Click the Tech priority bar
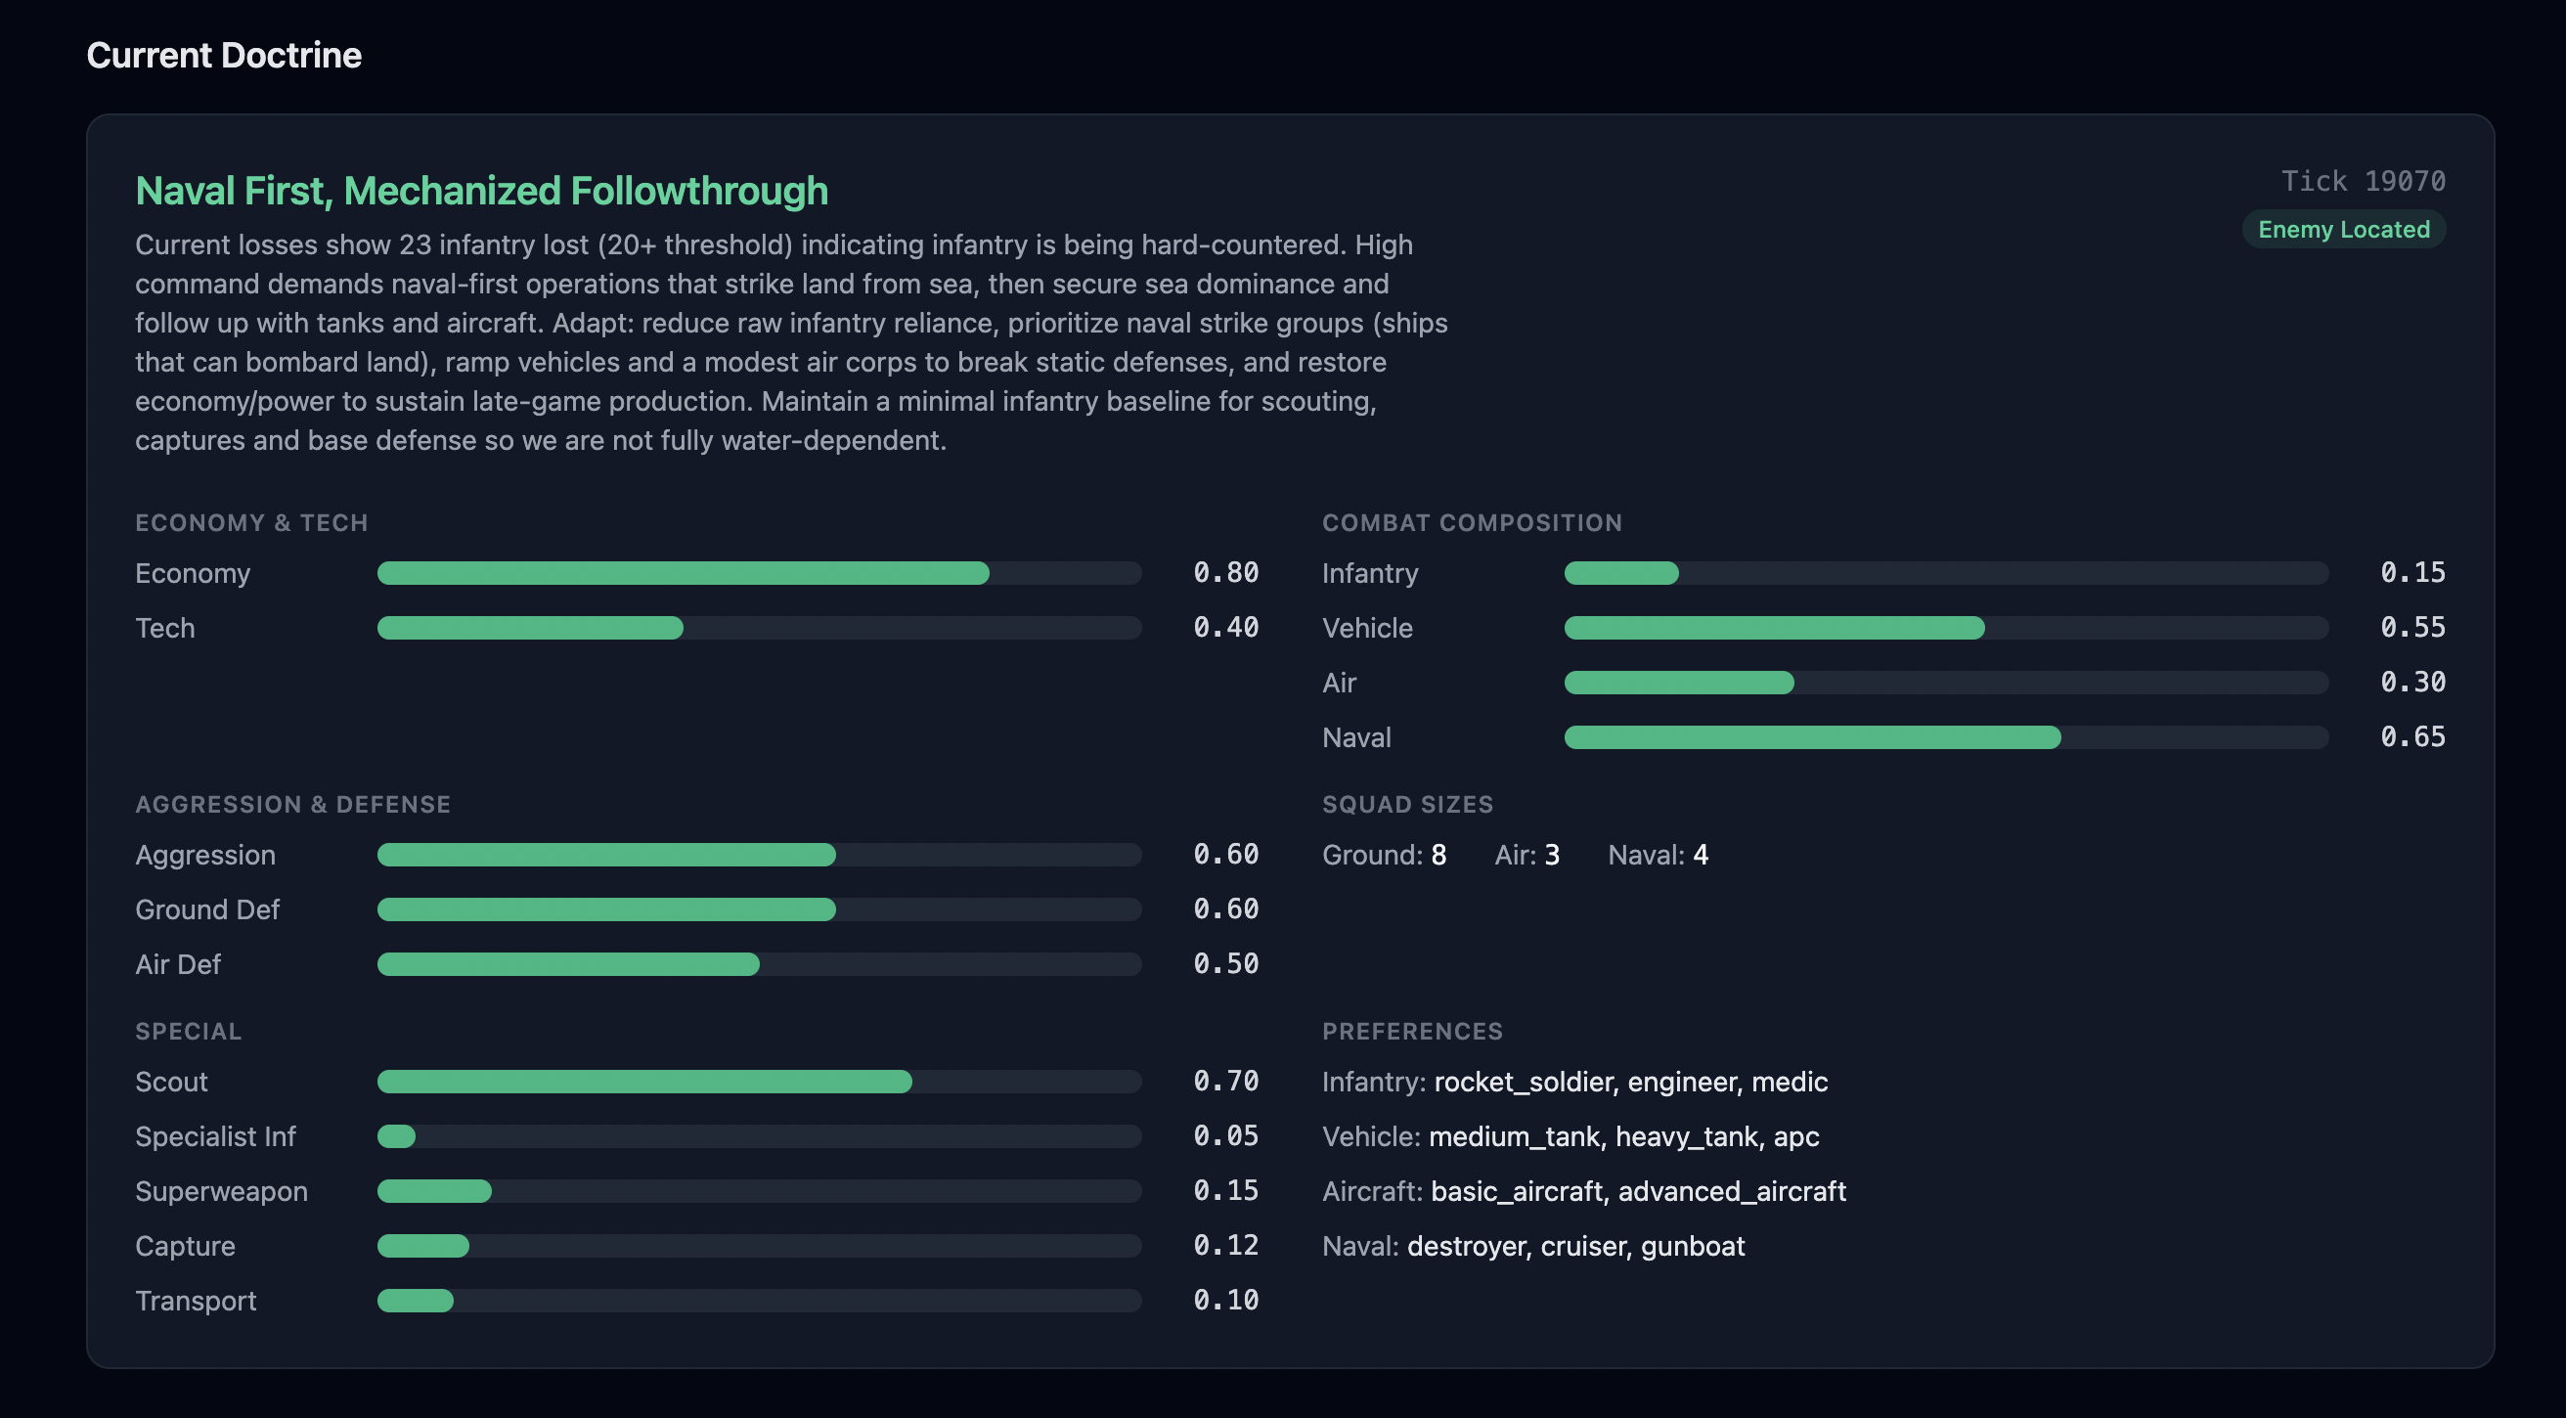Viewport: 2566px width, 1418px height. pyautogui.click(x=759, y=628)
